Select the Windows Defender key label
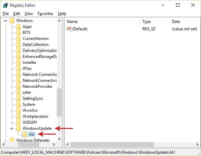This screenshot has width=201, height=156. tap(33, 140)
